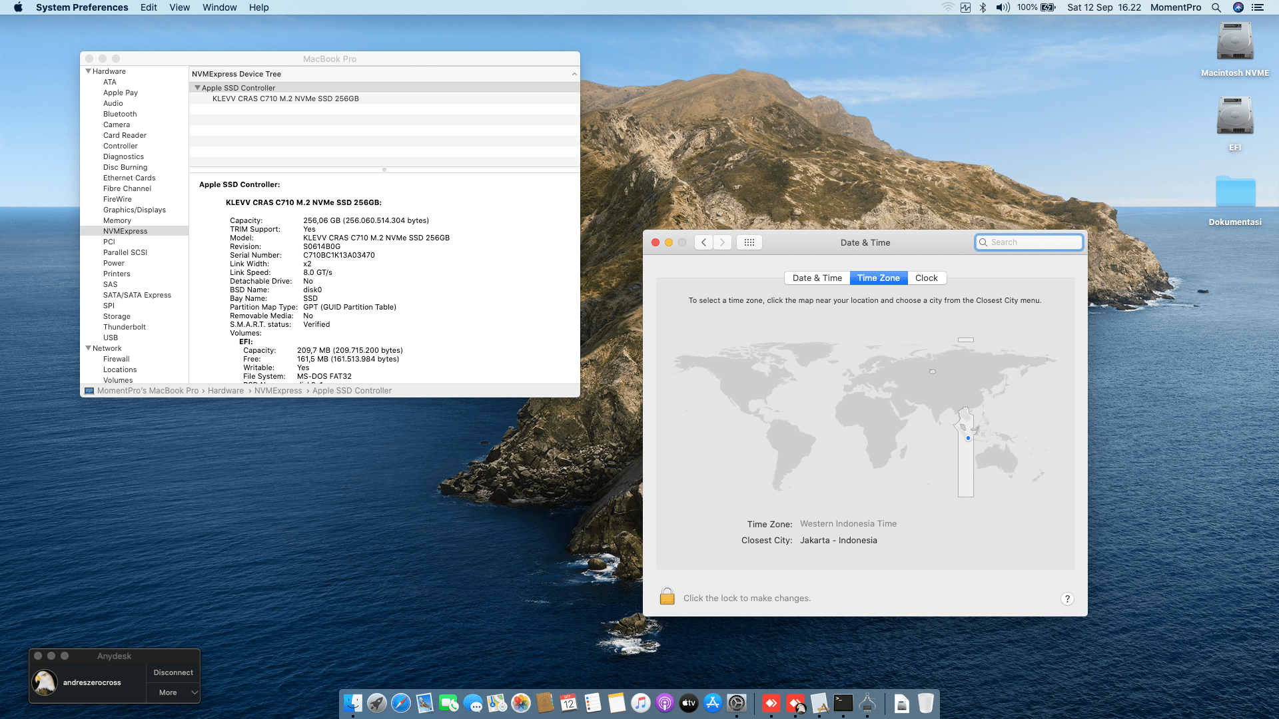Viewport: 1279px width, 719px height.
Task: Click the Bluetooth status icon
Action: (983, 7)
